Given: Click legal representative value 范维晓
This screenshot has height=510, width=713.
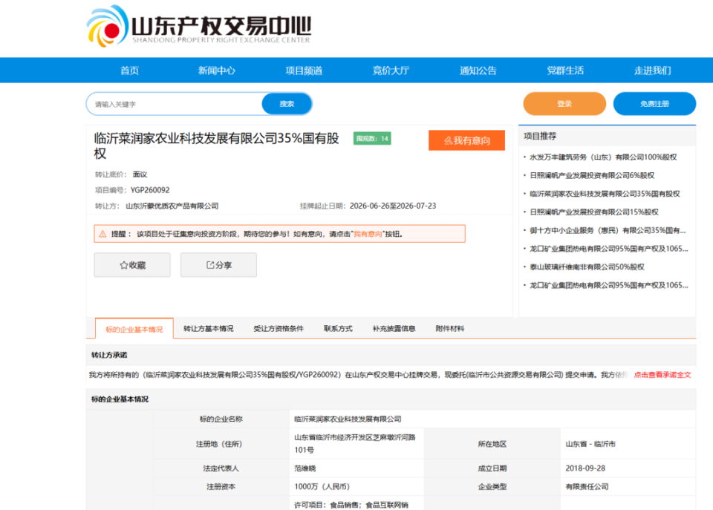Looking at the screenshot, I should click(305, 468).
